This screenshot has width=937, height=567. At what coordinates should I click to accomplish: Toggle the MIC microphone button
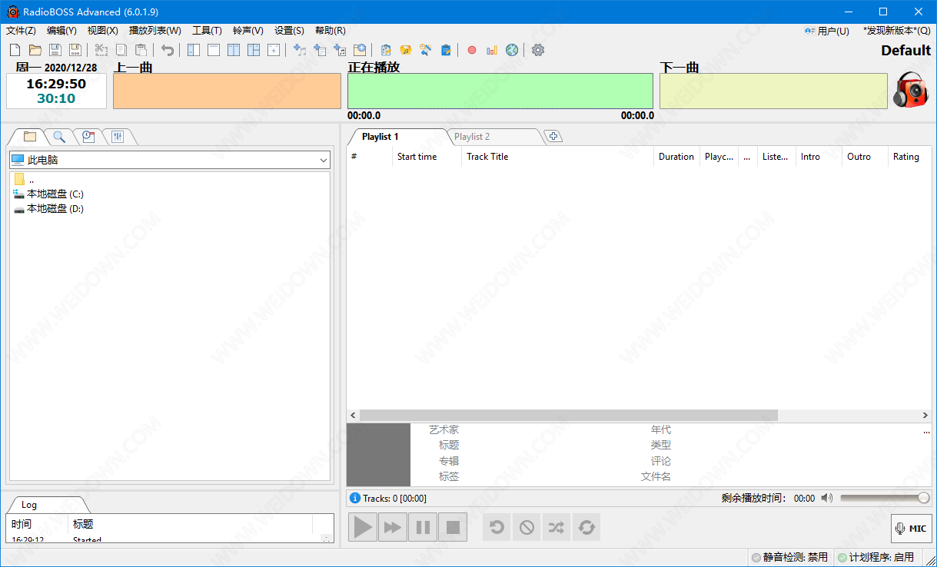tap(912, 528)
